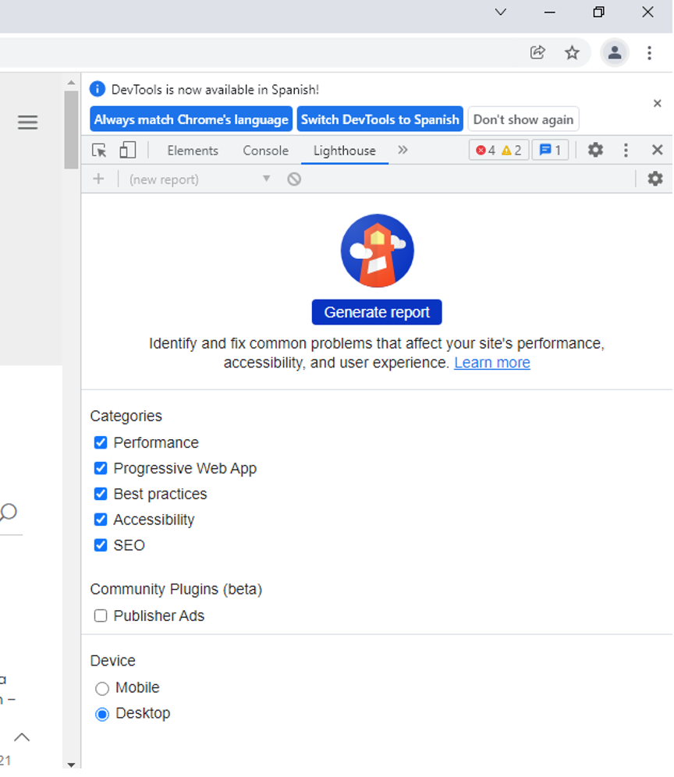
Task: Open the DevTools three-dot customize menu
Action: (x=626, y=151)
